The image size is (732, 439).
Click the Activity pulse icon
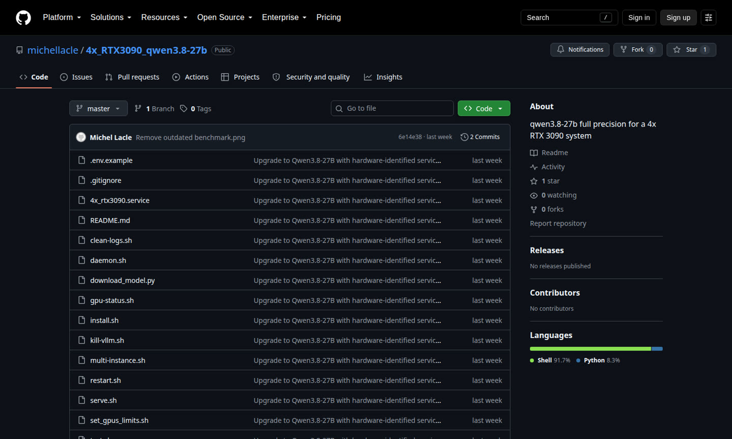(534, 167)
